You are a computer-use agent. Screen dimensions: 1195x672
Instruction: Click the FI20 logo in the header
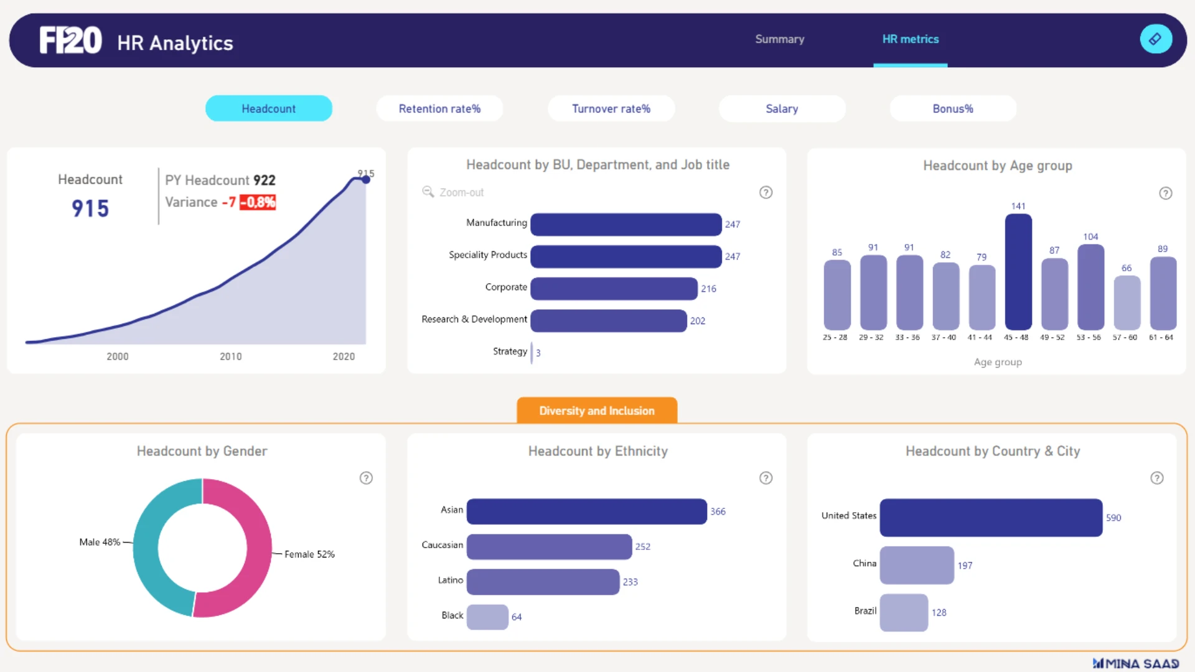coord(70,40)
